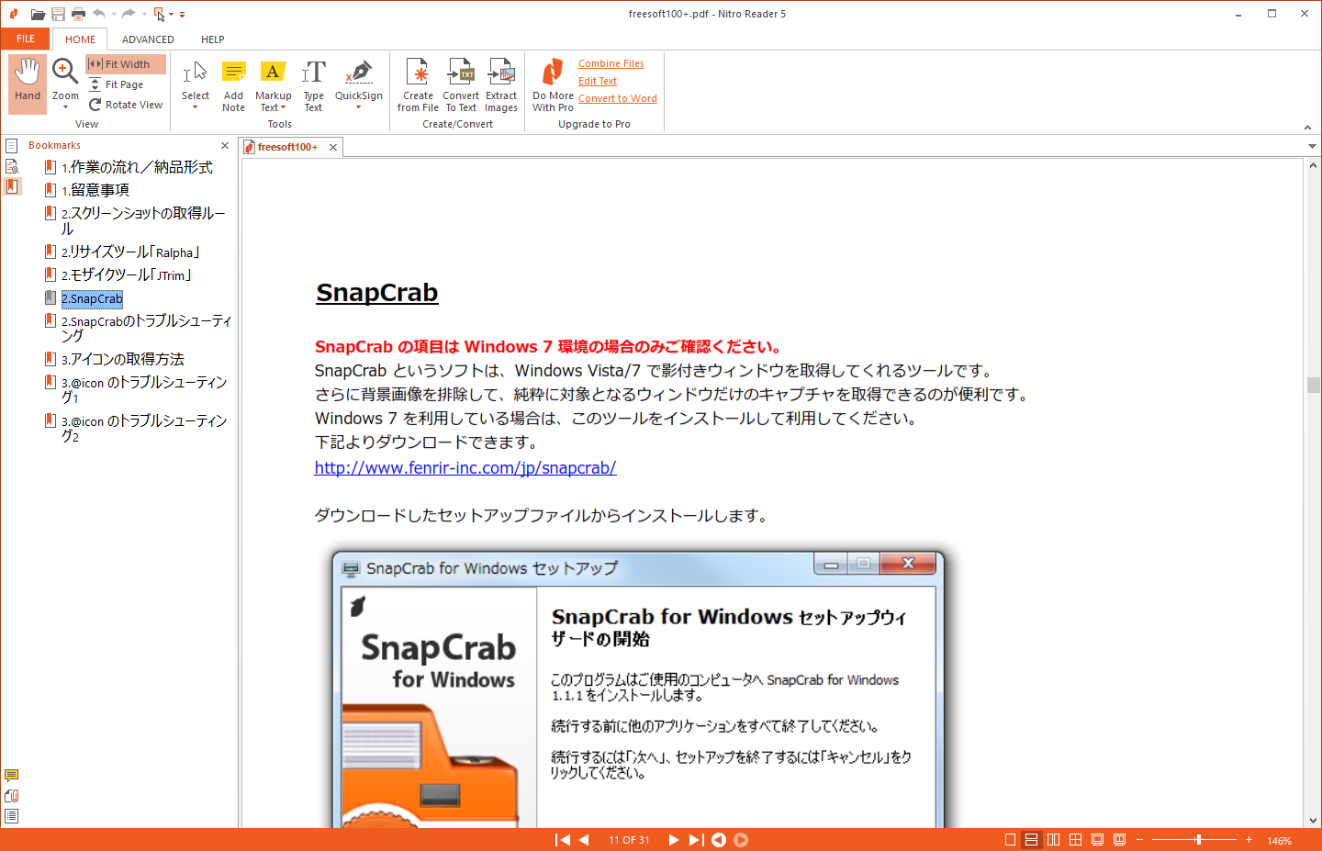Click Rotate View button

[126, 105]
